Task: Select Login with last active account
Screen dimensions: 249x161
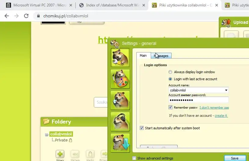Action: 170,79
